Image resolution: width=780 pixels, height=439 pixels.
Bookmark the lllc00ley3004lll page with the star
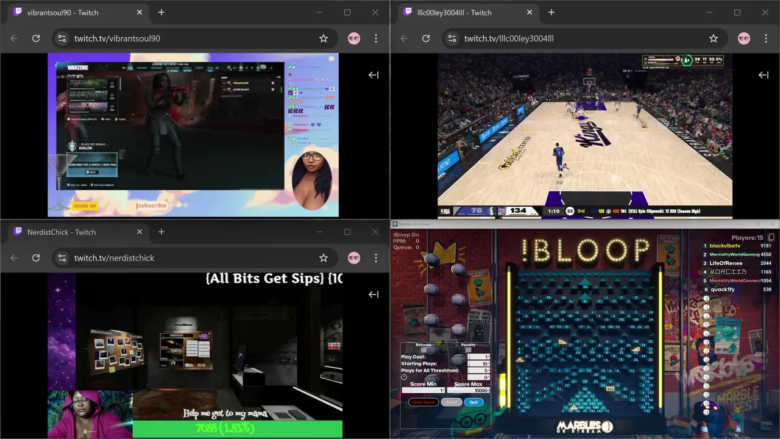714,38
